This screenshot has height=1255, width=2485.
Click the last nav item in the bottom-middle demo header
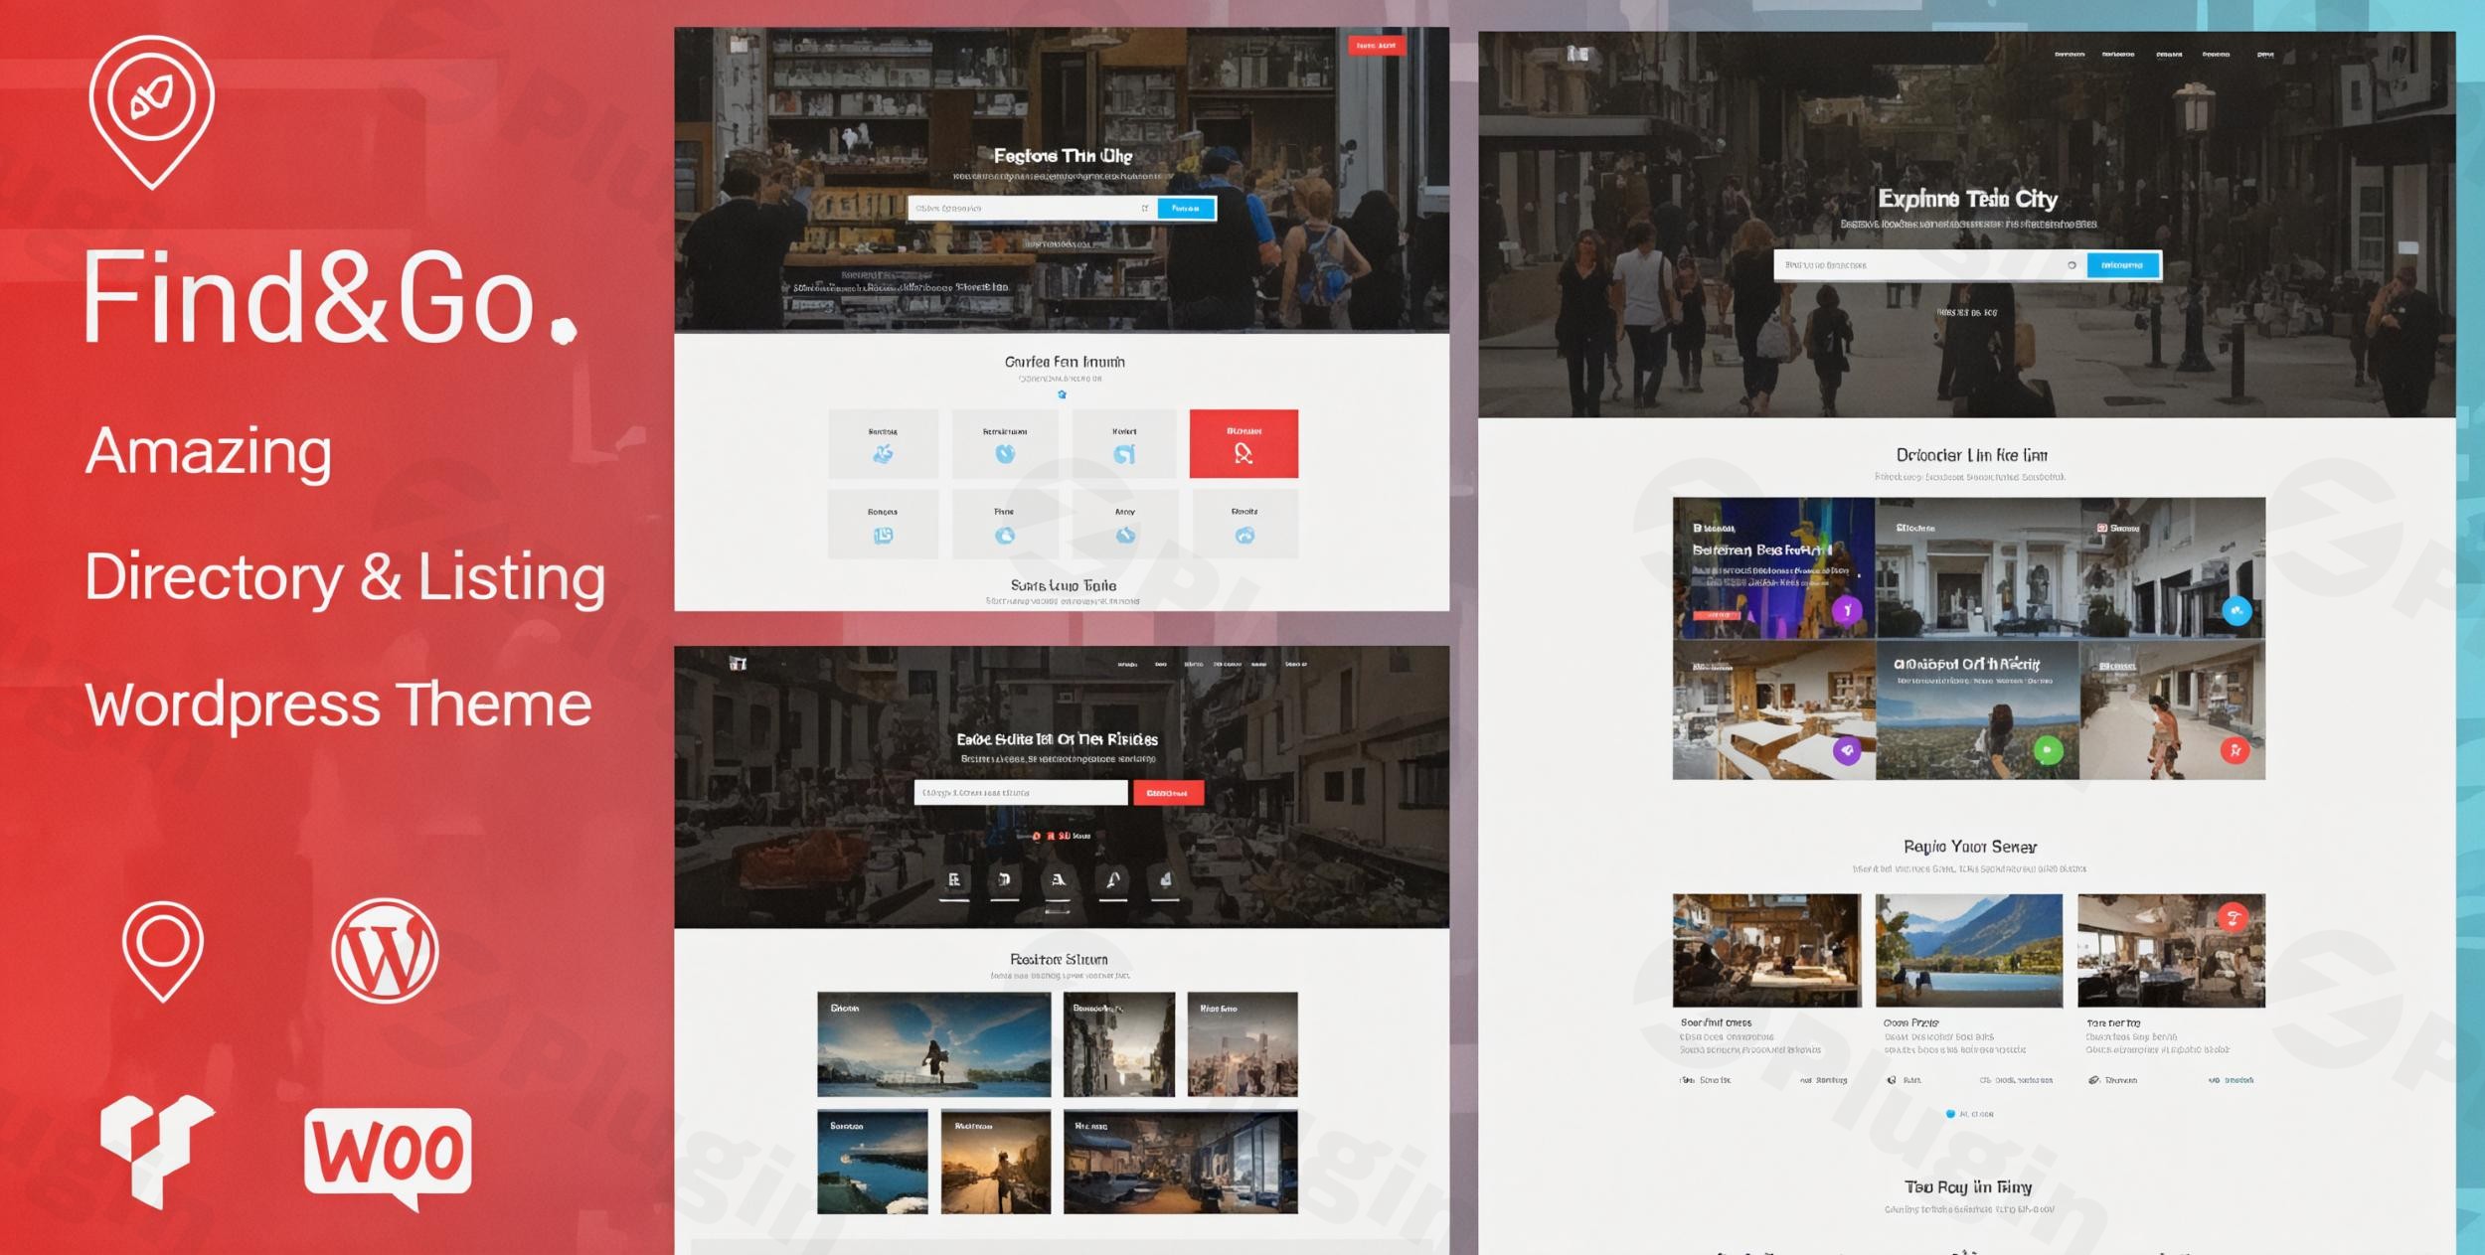coord(1296,664)
